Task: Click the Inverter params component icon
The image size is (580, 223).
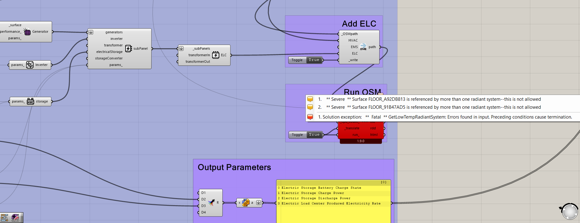Action: click(x=30, y=65)
